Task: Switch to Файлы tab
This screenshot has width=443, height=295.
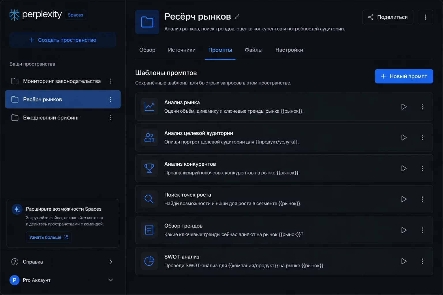Action: click(x=254, y=50)
